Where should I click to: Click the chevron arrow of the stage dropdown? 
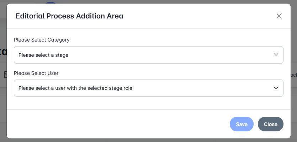[276, 55]
